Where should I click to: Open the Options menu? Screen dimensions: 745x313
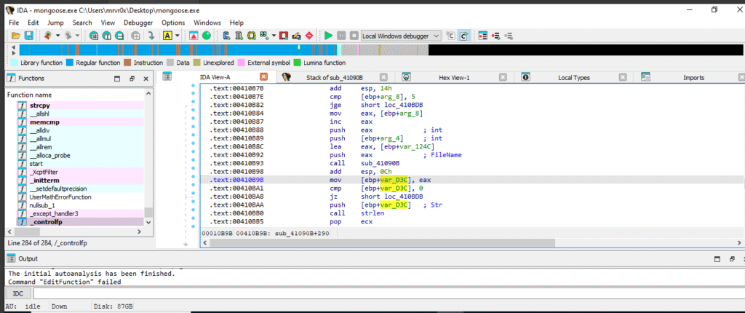[x=173, y=23]
